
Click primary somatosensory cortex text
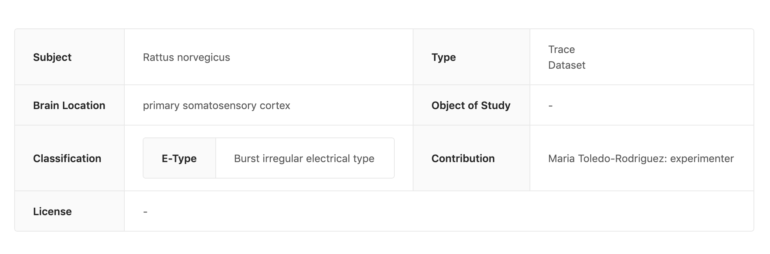[x=216, y=105]
